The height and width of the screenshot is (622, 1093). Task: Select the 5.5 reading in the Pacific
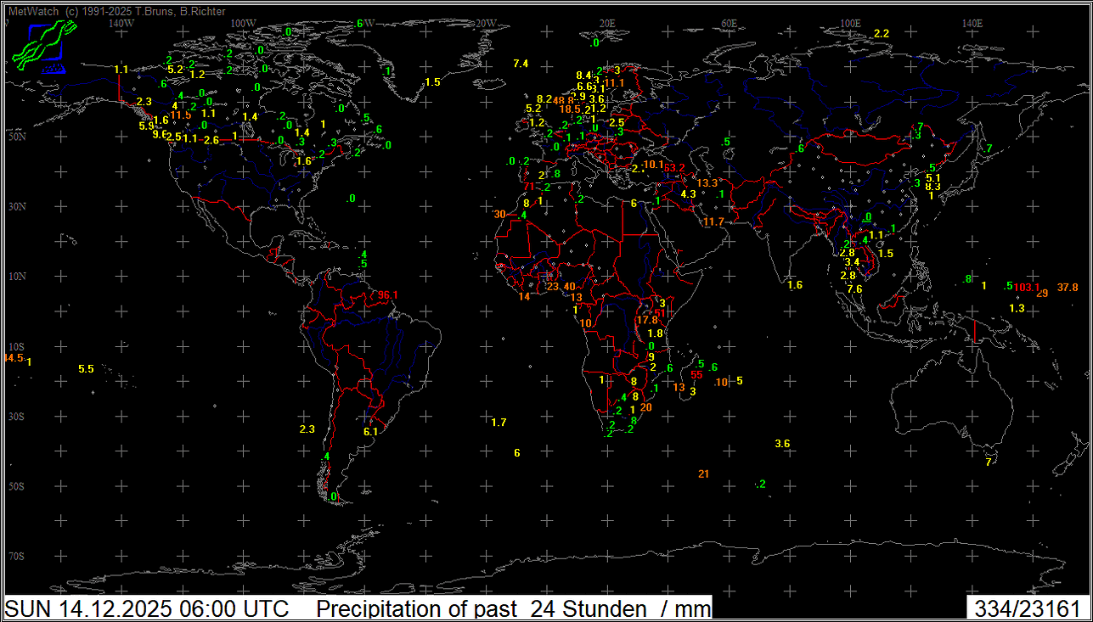[x=86, y=369]
